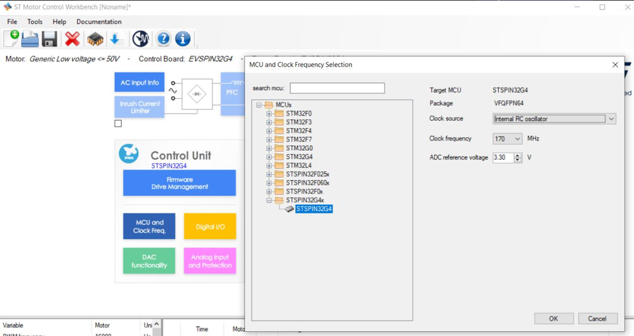The width and height of the screenshot is (634, 336).
Task: Open Analog Input and Protection block
Action: pos(210,261)
